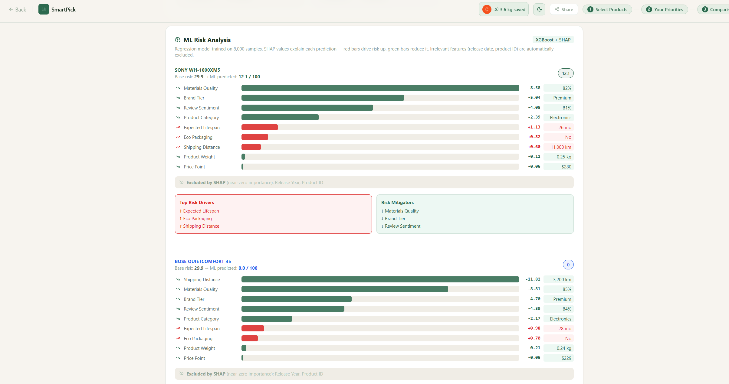Click Bose Shipping Distance green bar
This screenshot has height=384, width=729.
tap(380, 279)
